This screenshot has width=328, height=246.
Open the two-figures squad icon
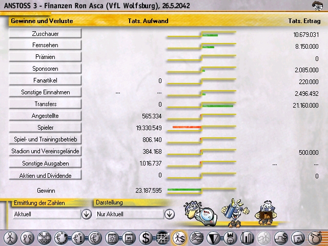[27, 238]
